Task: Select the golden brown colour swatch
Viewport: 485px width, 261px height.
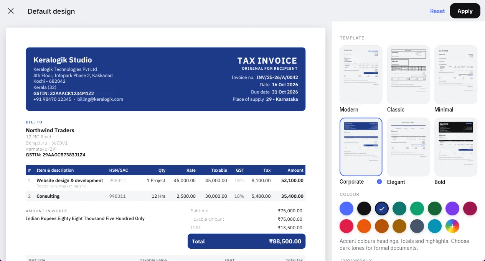Action: [x=399, y=226]
